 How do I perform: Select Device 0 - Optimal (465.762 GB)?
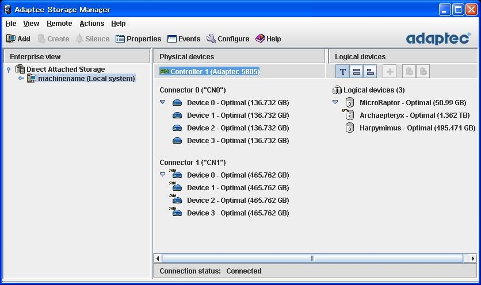(238, 175)
